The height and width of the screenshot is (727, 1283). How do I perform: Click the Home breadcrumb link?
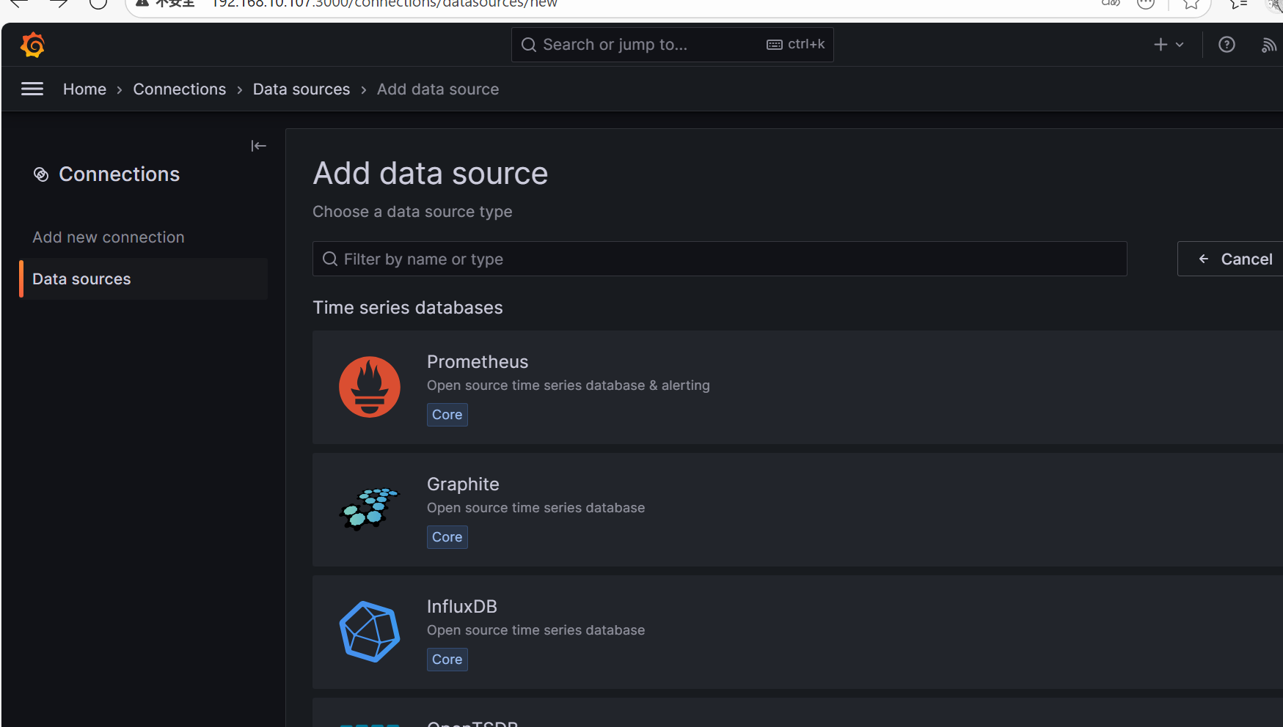tap(84, 89)
